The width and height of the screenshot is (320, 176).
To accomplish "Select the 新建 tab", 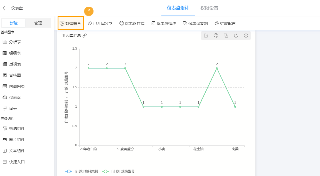I will pyautogui.click(x=14, y=23).
